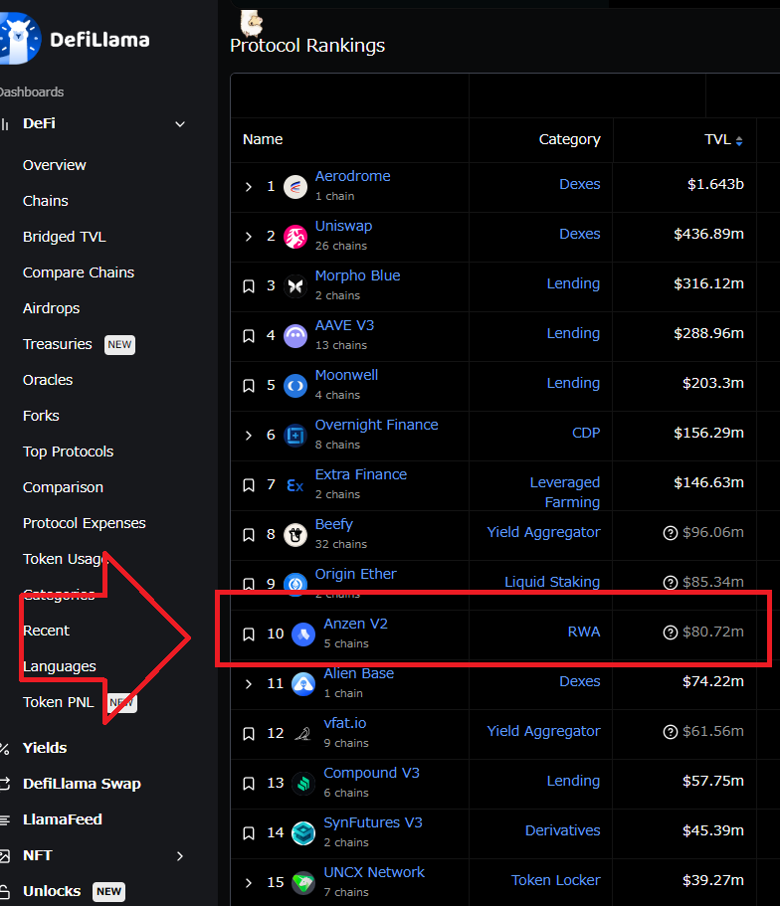Click the Beefy cow logo
This screenshot has height=906, width=780.
tap(294, 534)
